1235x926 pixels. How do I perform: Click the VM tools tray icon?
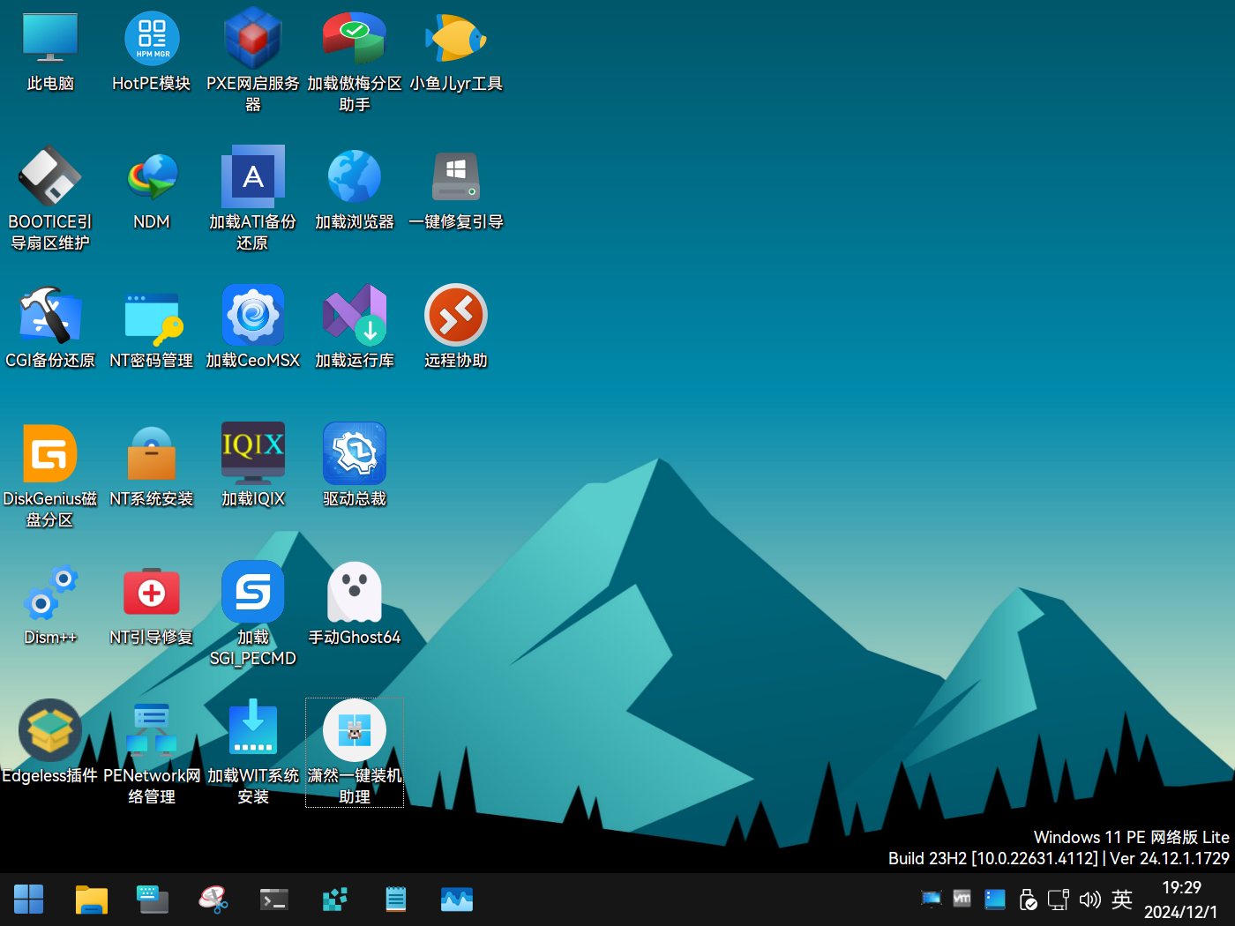(962, 899)
